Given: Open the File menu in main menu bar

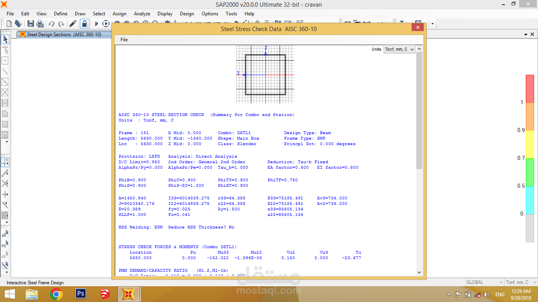Looking at the screenshot, I should tap(10, 13).
